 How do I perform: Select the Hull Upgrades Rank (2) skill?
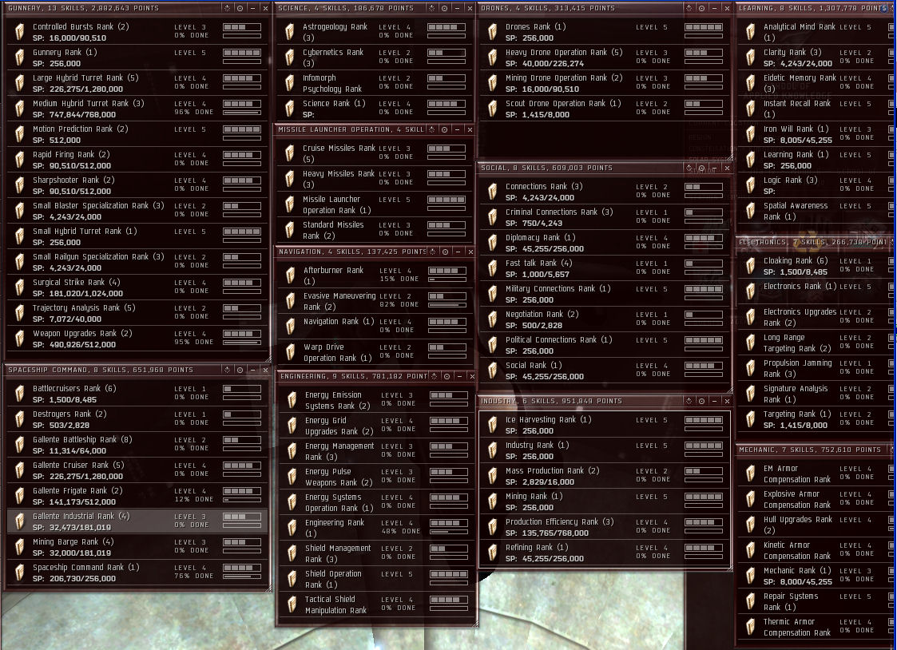816,525
